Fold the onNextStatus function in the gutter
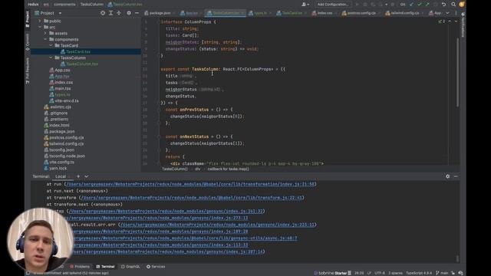 pos(159,136)
